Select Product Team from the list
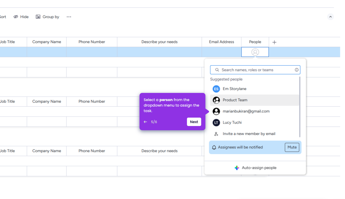This screenshot has width=345, height=199. (x=255, y=100)
